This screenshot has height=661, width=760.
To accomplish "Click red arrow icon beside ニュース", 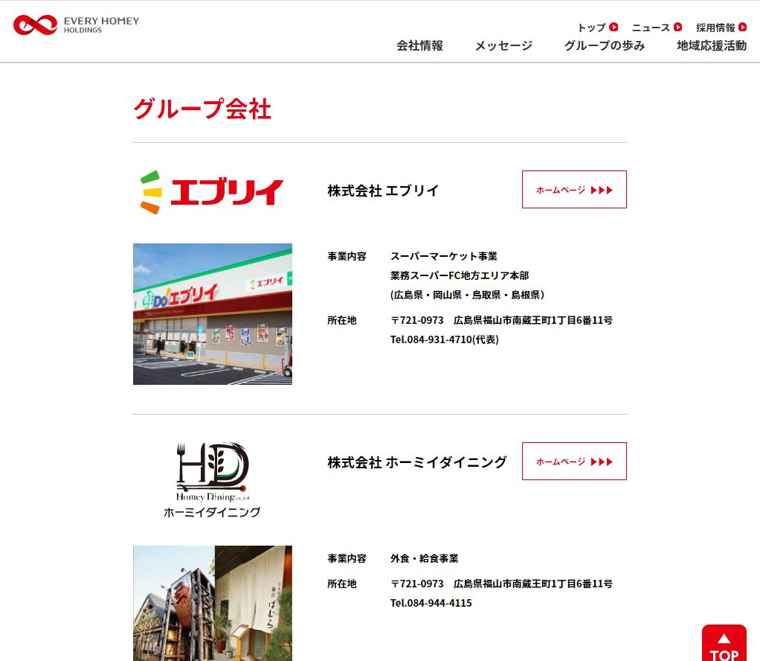I will [677, 28].
